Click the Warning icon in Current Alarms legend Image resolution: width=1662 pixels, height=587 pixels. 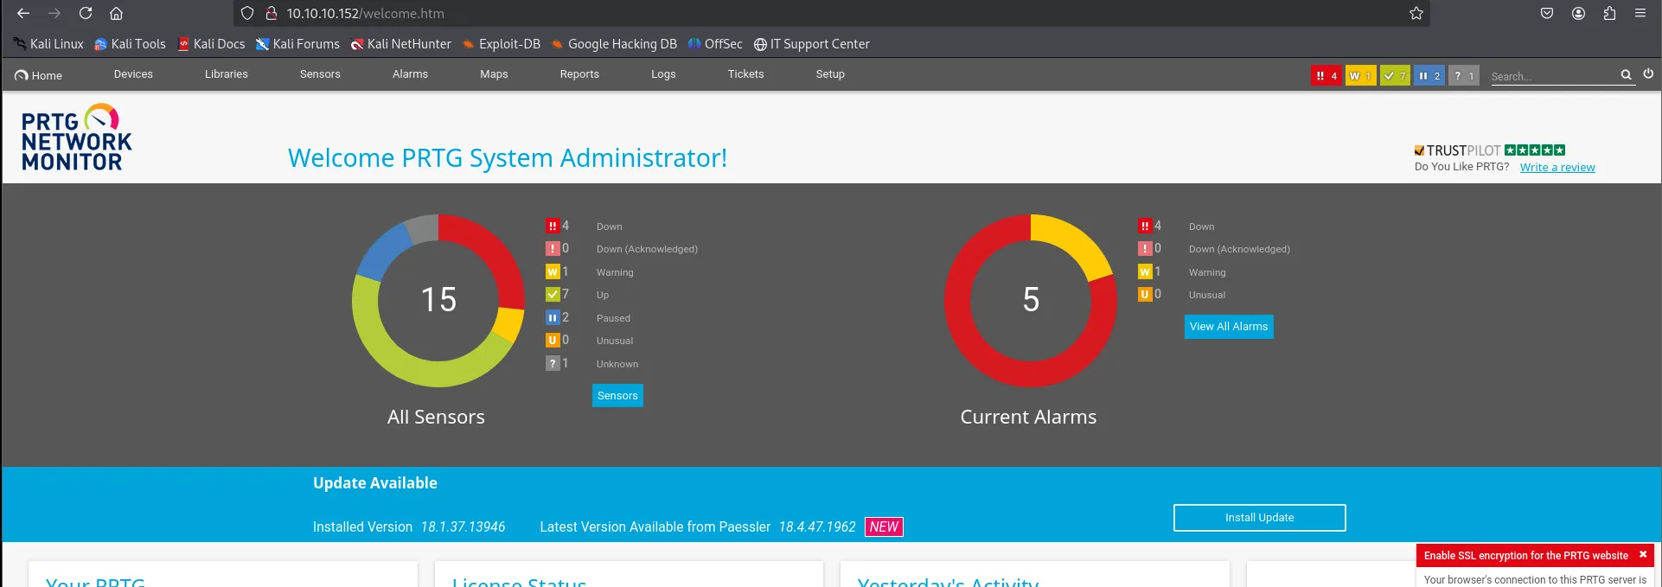pyautogui.click(x=1145, y=271)
